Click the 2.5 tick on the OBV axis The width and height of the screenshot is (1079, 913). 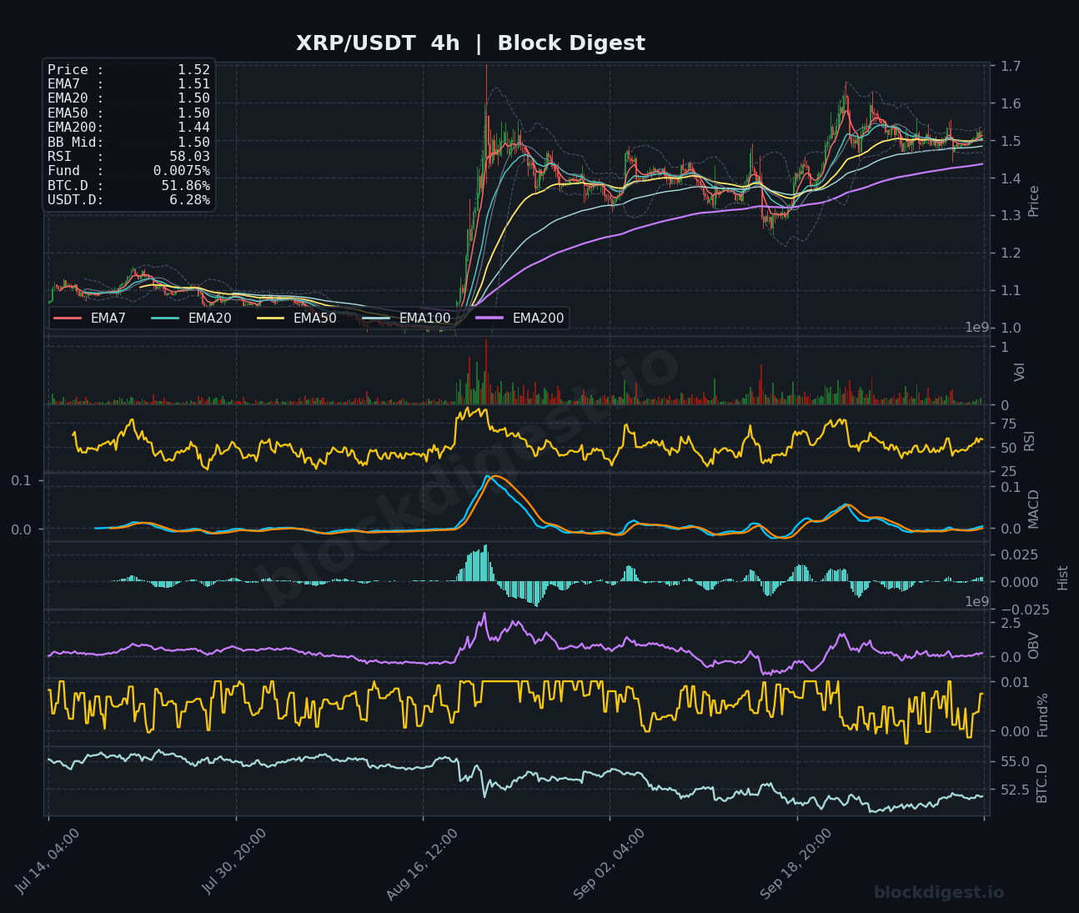coord(1010,623)
